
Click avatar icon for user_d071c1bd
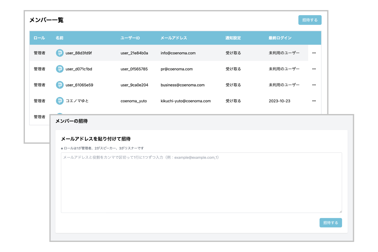[60, 69]
